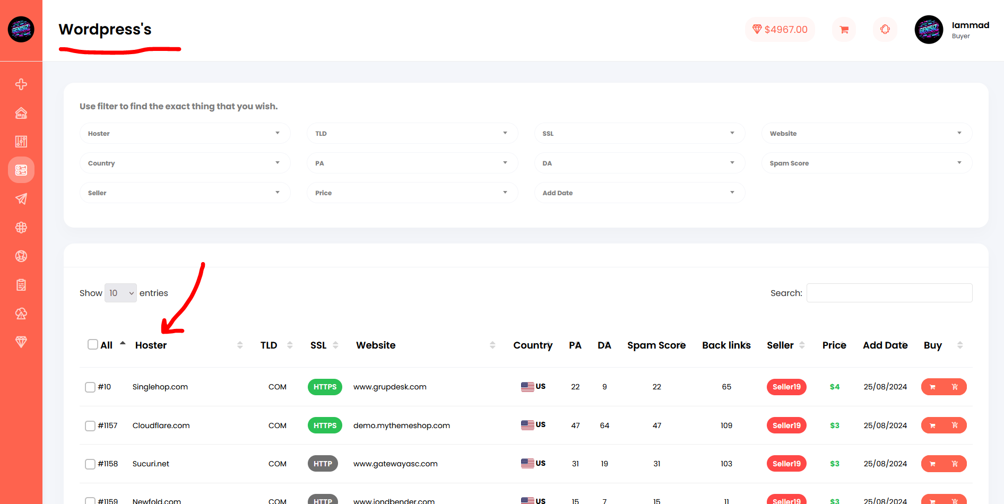
Task: Click the Sucuri.net hoster cell
Action: pos(151,464)
